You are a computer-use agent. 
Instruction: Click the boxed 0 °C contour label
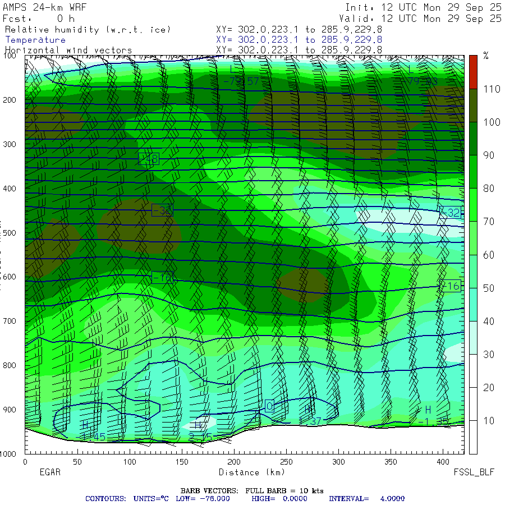pos(270,406)
